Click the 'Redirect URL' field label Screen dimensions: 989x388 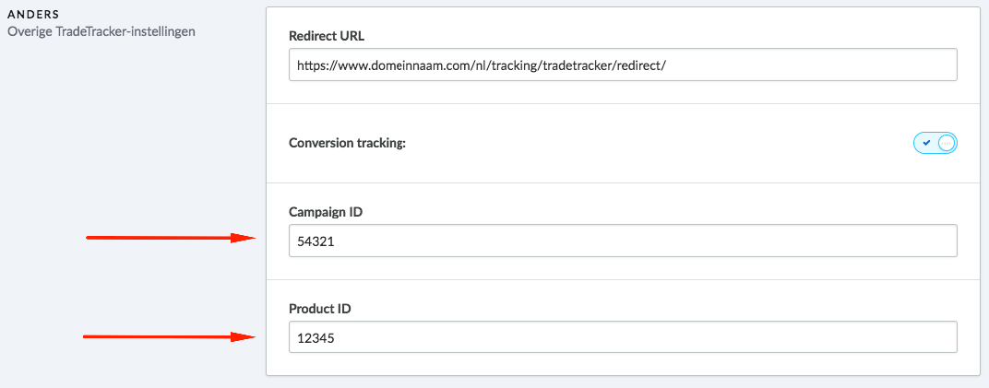(327, 36)
